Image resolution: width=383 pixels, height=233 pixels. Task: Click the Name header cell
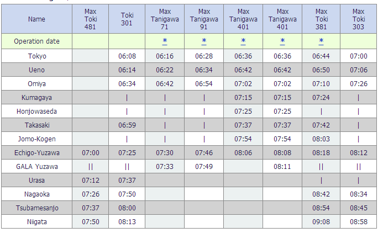[36, 19]
